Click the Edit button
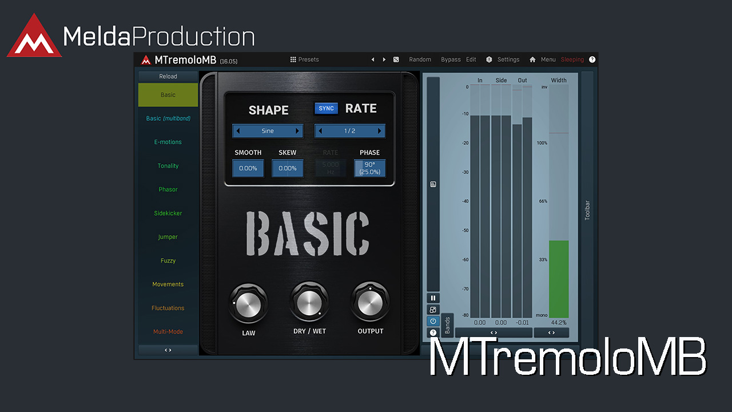This screenshot has width=732, height=412. tap(471, 60)
